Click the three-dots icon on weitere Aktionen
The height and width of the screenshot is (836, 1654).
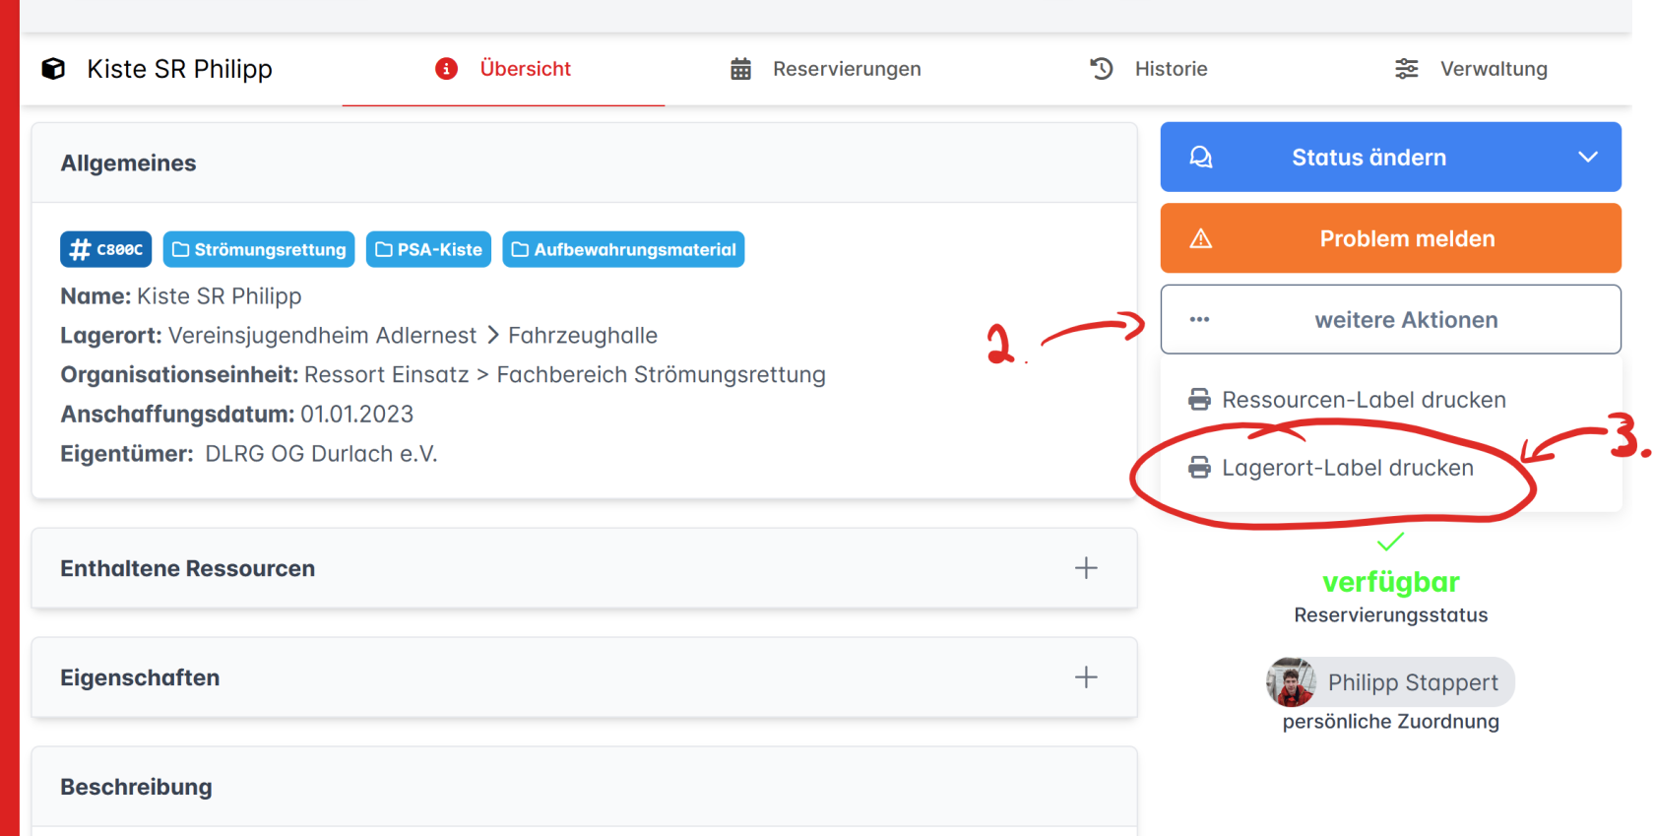point(1199,320)
